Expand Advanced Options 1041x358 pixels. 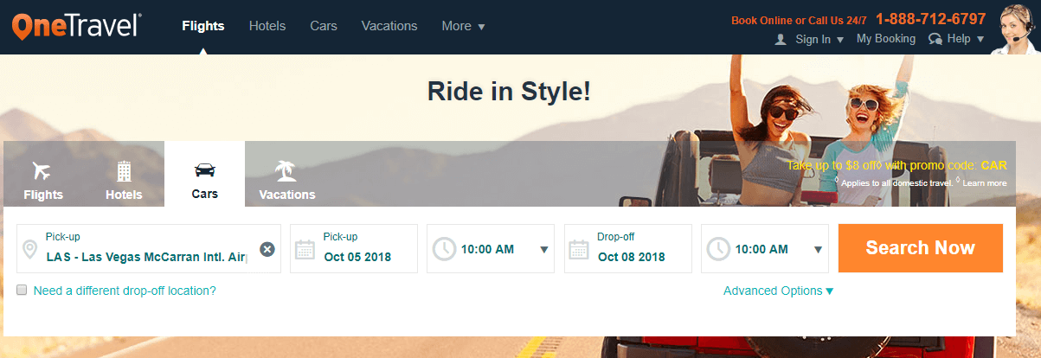(x=778, y=291)
